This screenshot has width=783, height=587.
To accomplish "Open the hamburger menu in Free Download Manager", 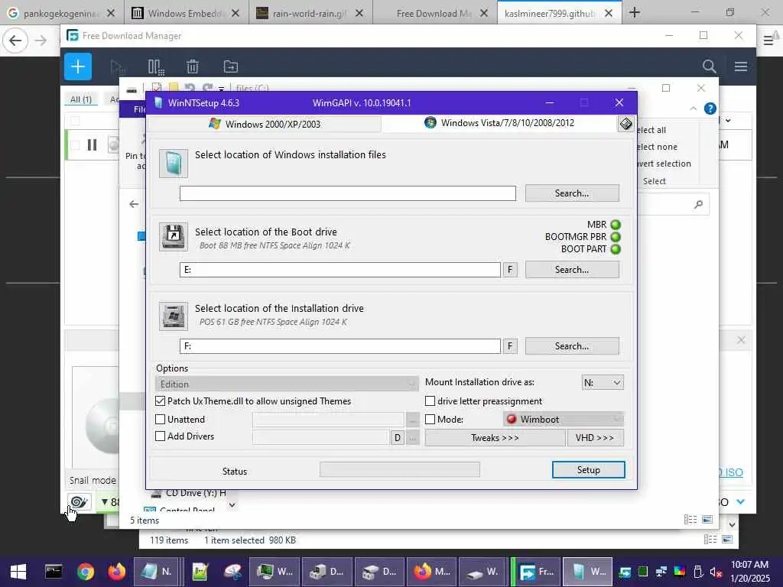I will click(x=740, y=66).
